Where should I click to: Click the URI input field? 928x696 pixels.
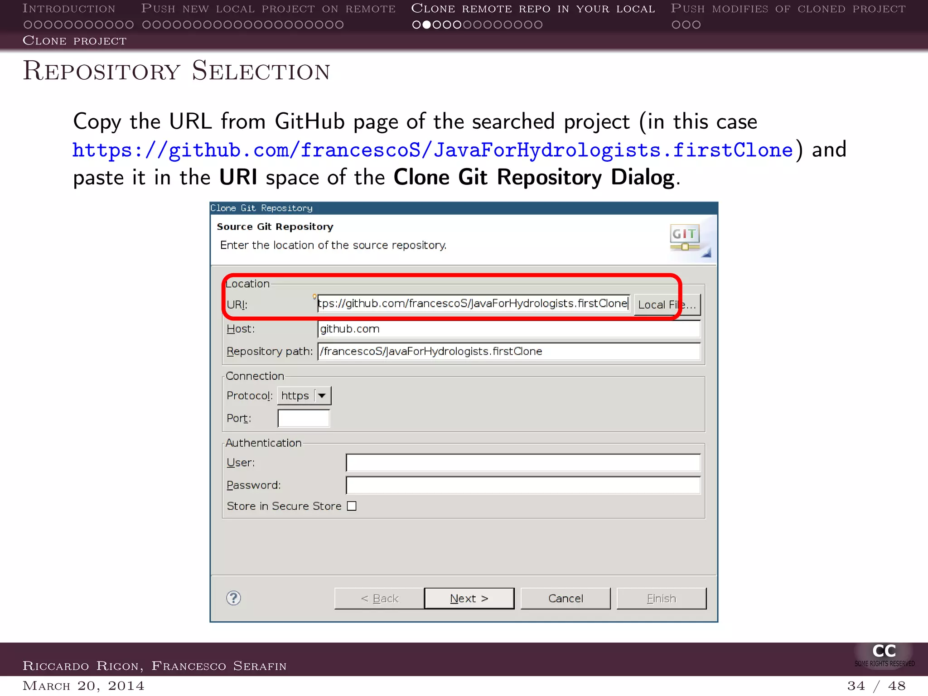474,304
